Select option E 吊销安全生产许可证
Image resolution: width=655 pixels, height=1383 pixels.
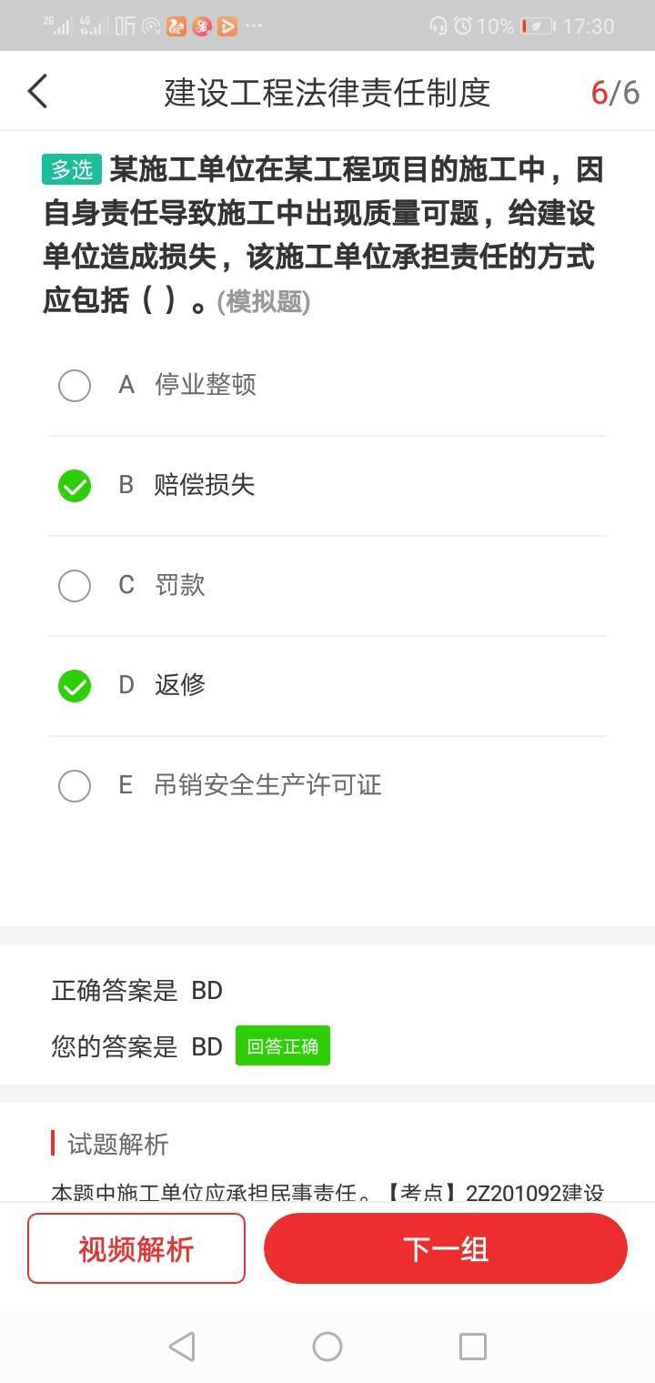pyautogui.click(x=75, y=786)
